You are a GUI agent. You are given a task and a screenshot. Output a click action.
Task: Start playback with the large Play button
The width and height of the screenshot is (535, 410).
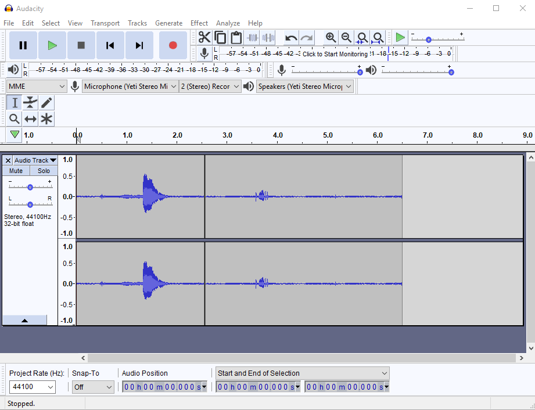click(52, 45)
